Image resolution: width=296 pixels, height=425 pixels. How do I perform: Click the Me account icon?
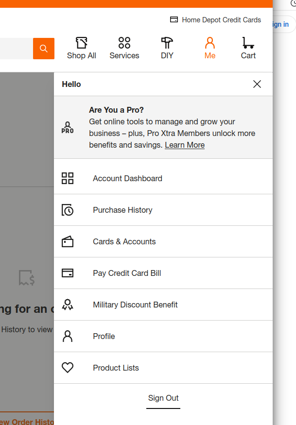[x=209, y=49]
